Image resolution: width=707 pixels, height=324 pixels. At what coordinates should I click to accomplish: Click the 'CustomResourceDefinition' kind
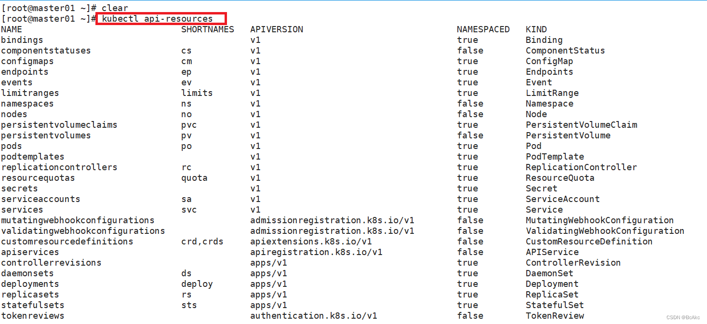[589, 242]
